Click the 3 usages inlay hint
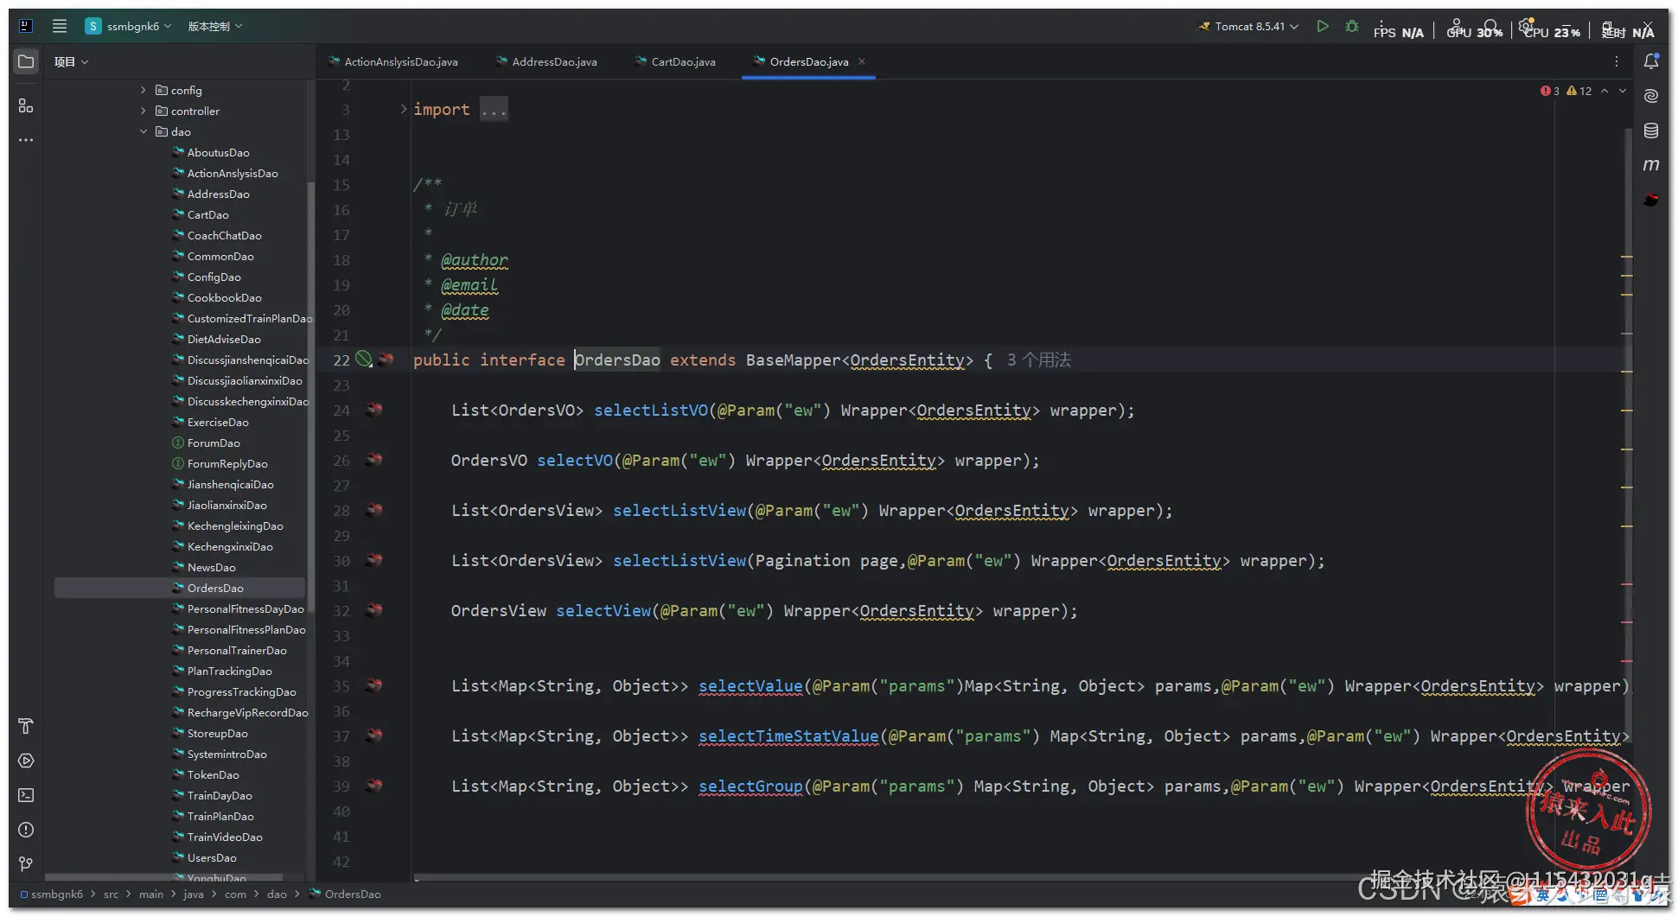1678x917 pixels. point(1038,360)
